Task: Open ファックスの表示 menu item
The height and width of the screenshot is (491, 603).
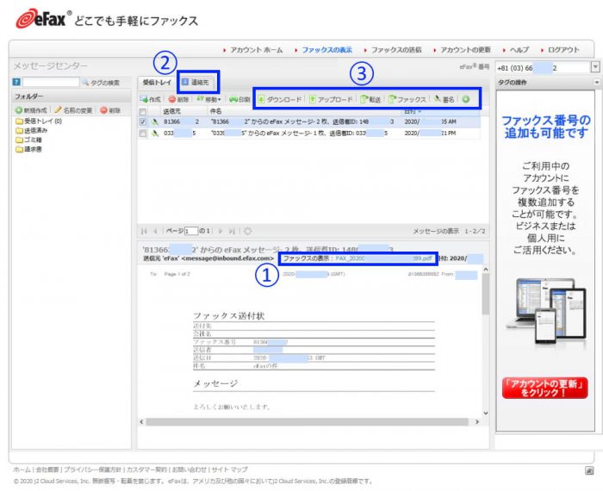Action: tap(326, 50)
